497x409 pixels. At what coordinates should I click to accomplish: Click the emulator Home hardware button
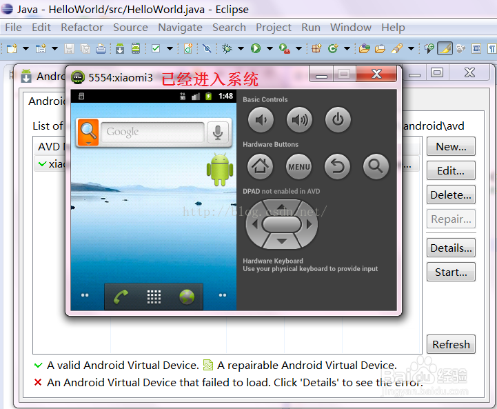coord(261,166)
